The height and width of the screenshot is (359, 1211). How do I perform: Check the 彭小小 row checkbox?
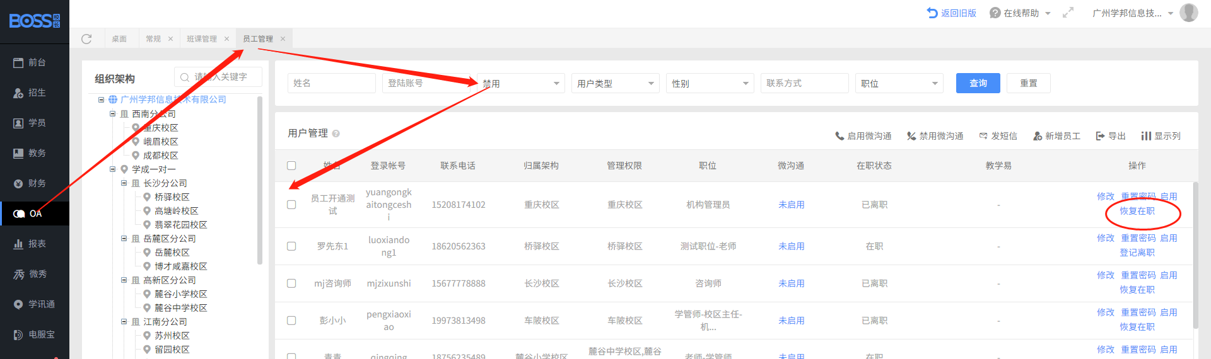click(x=291, y=321)
